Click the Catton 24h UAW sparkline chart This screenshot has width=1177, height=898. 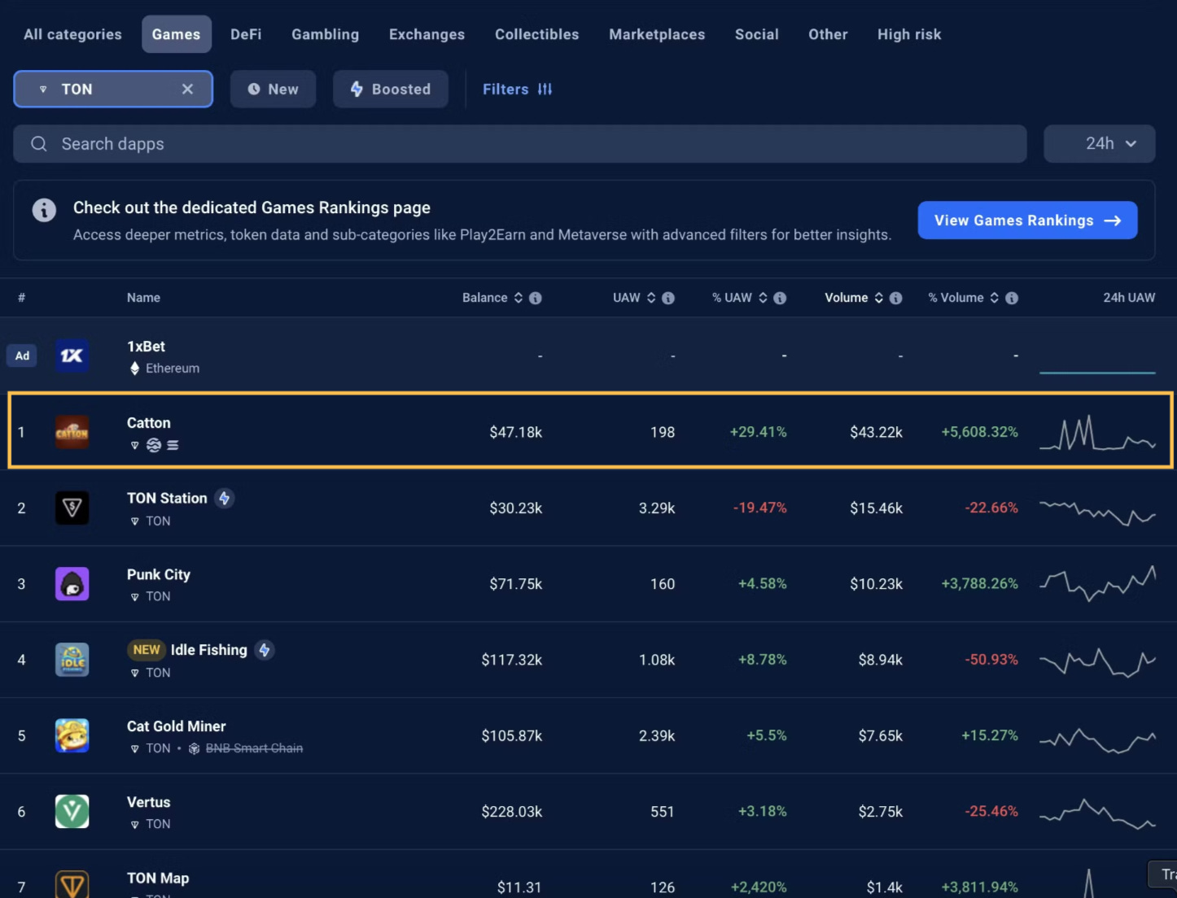[1097, 433]
